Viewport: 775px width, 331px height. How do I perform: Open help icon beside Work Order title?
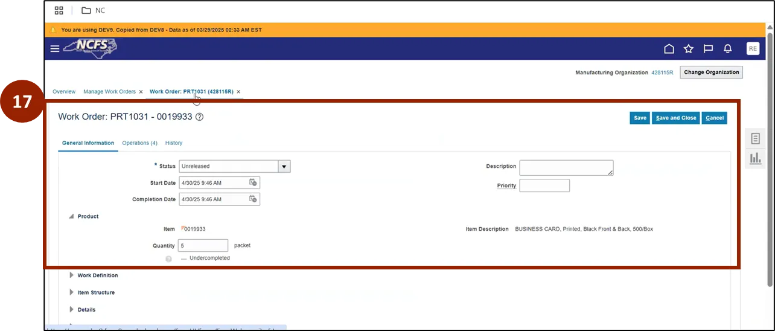click(x=200, y=117)
